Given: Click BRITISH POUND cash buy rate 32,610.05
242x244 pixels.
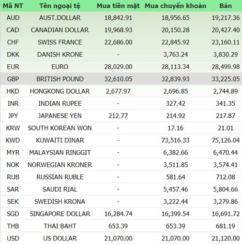Looking at the screenshot, I should (x=118, y=79).
